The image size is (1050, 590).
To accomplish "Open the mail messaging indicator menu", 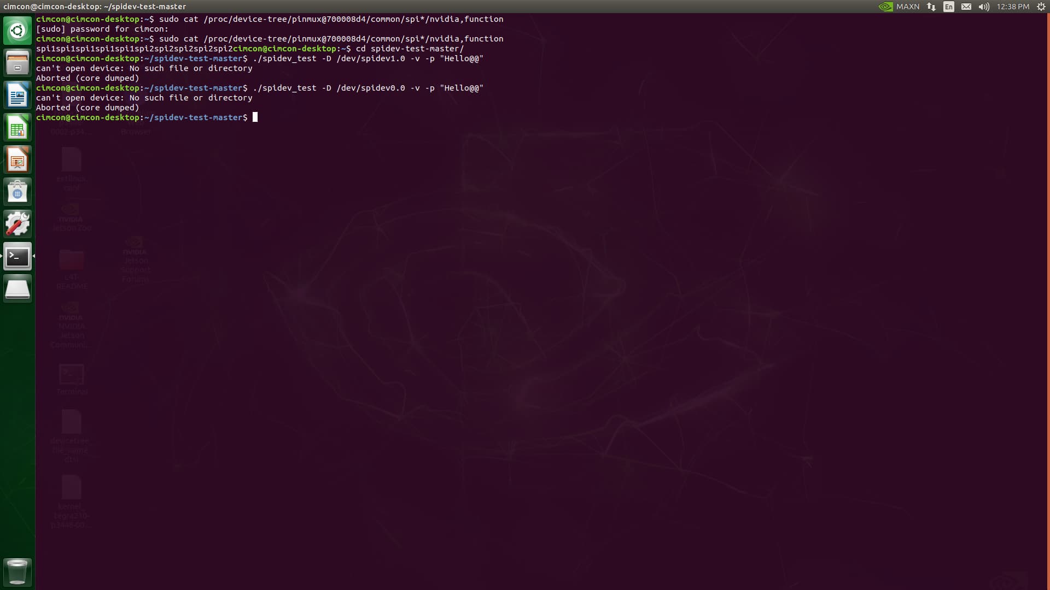I will [x=966, y=7].
